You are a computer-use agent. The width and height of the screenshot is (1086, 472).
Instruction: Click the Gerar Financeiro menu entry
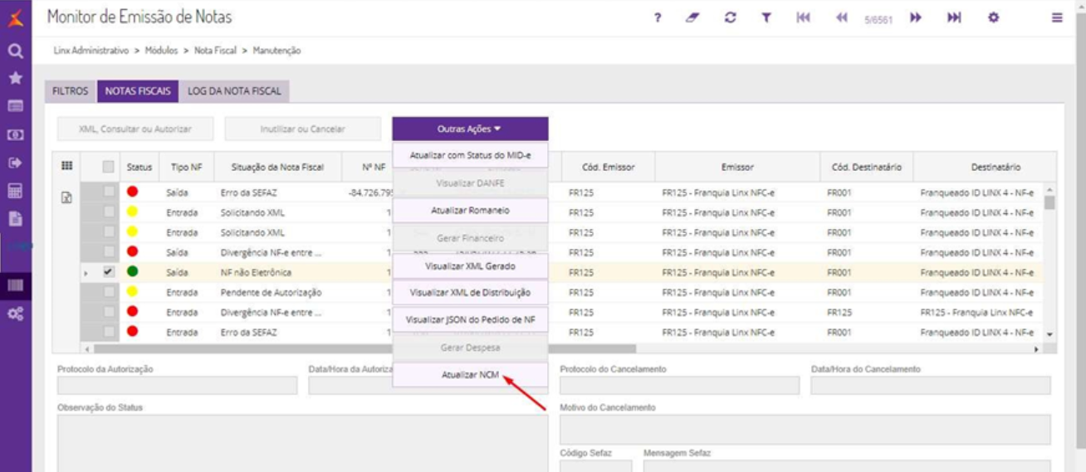tap(470, 238)
